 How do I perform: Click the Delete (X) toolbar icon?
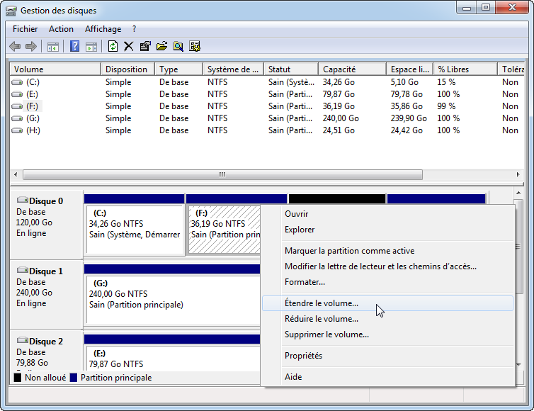pyautogui.click(x=129, y=46)
